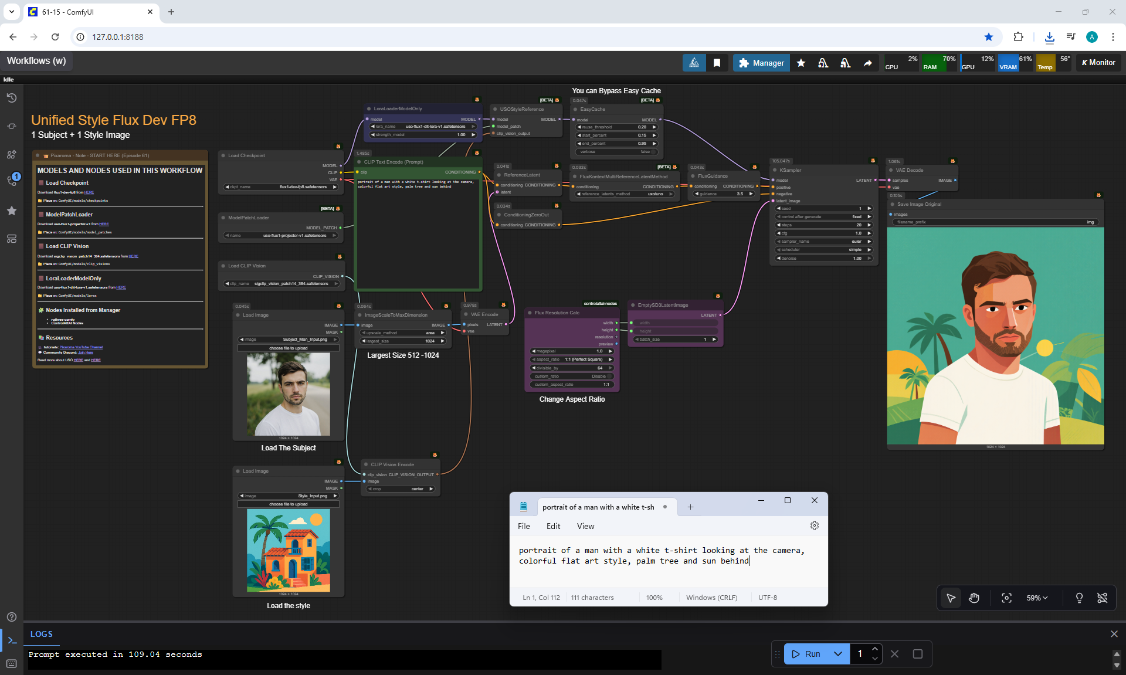Switch to the LOGS tab
Viewport: 1126px width, 675px height.
point(41,634)
